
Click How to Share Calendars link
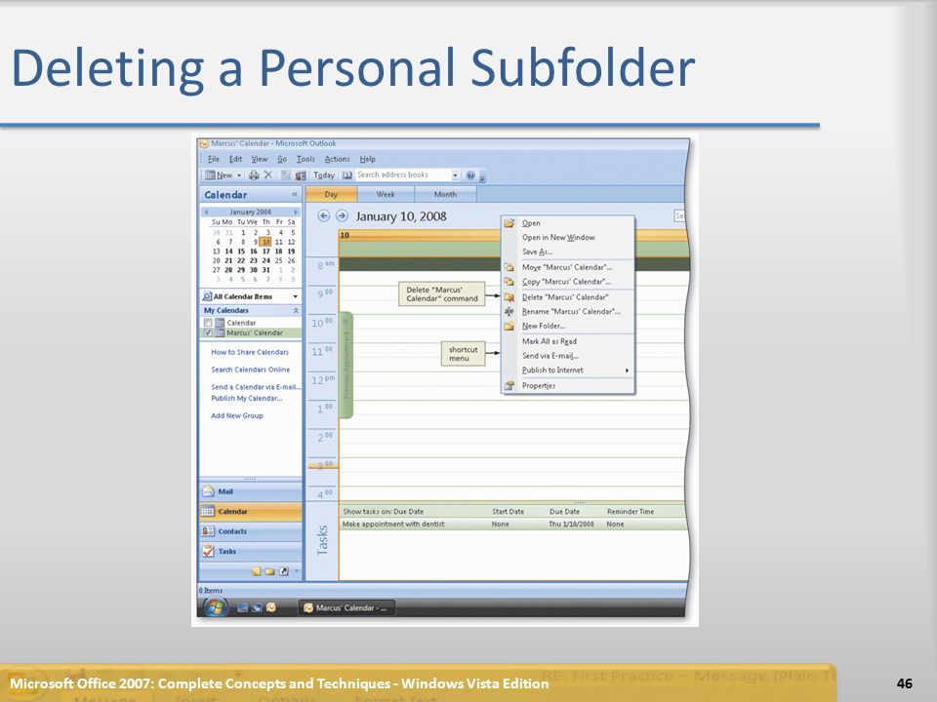coord(250,352)
